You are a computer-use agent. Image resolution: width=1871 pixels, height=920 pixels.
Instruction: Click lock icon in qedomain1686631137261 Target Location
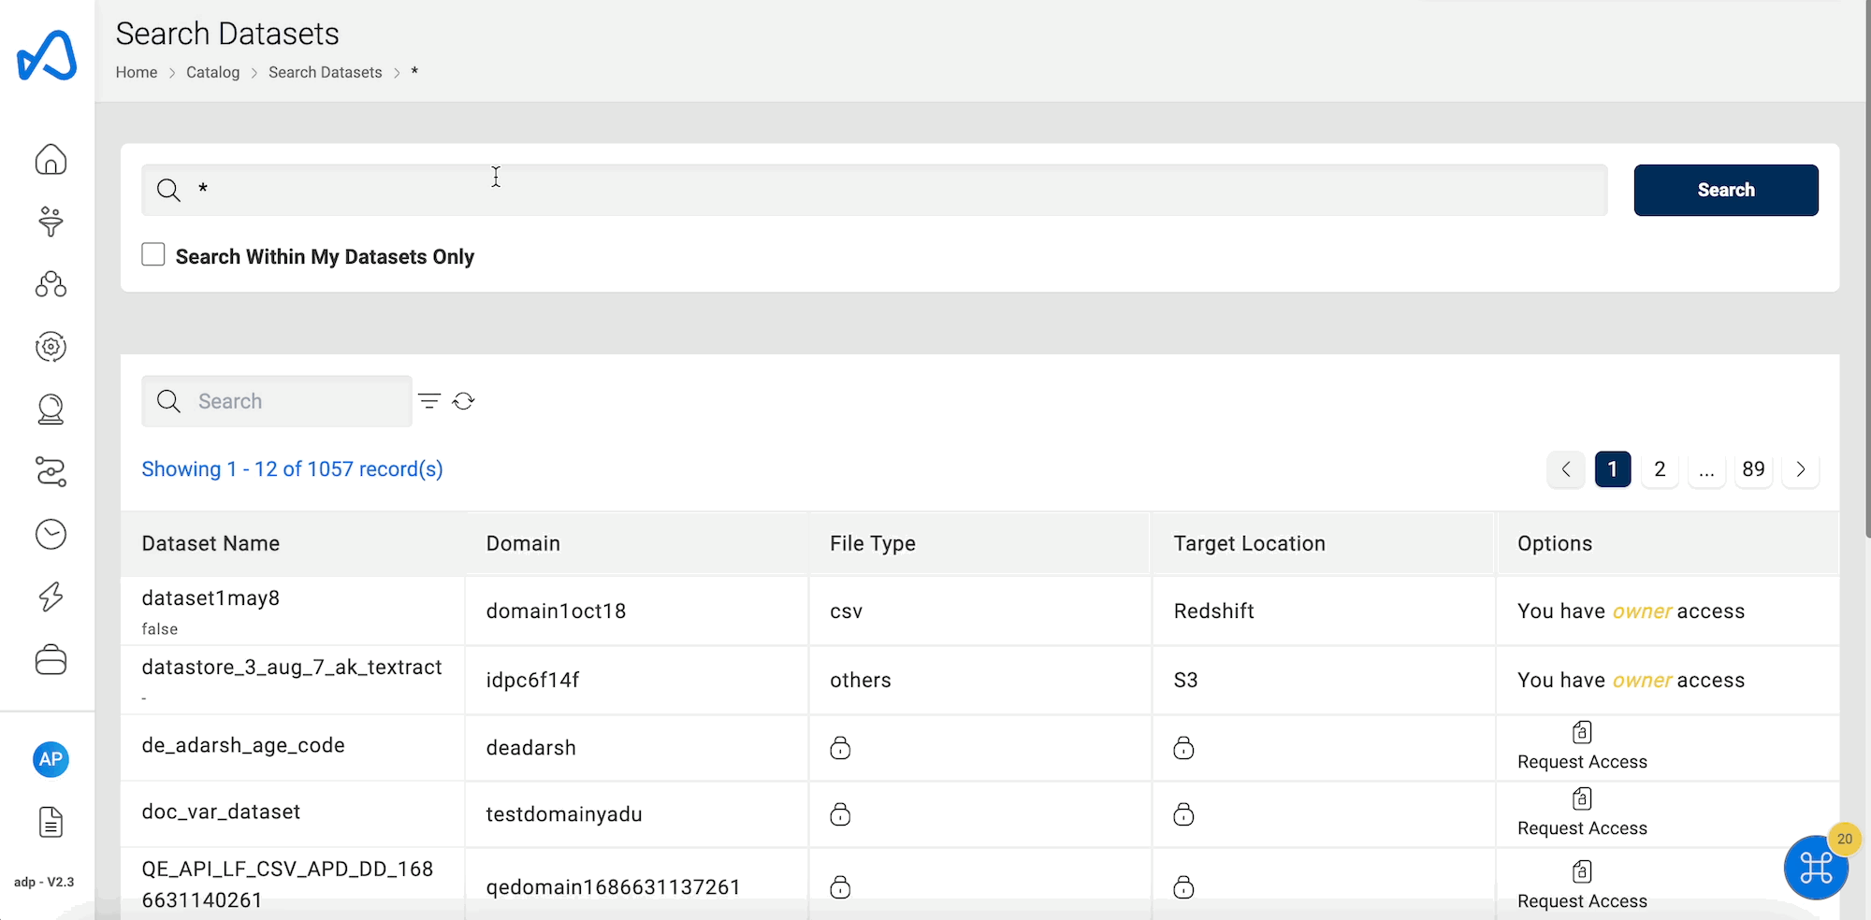[x=1183, y=886]
